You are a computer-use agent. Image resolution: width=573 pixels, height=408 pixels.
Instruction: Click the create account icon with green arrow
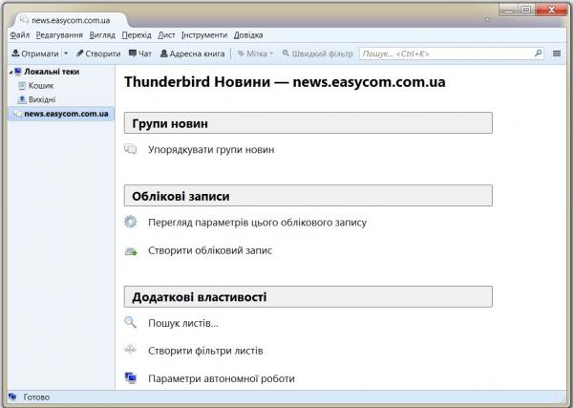[131, 251]
